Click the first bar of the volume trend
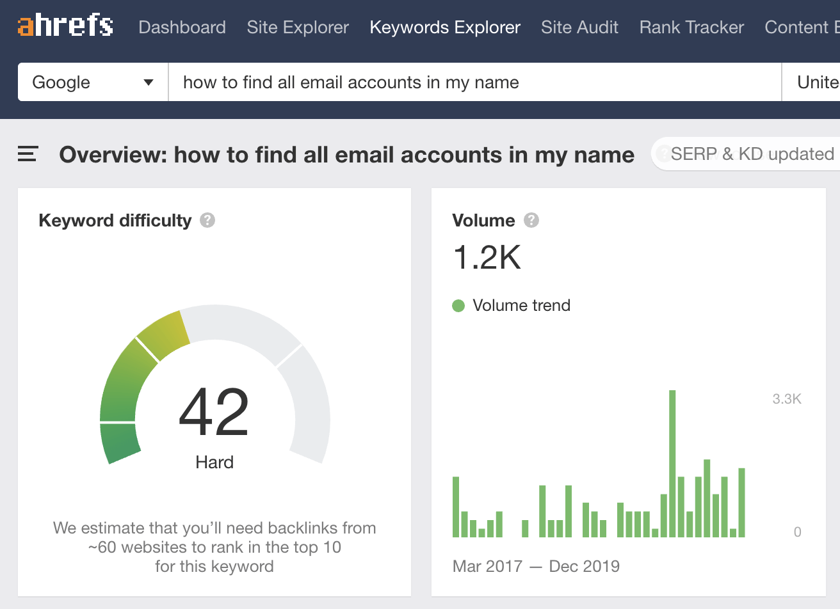The height and width of the screenshot is (609, 840). pyautogui.click(x=456, y=507)
